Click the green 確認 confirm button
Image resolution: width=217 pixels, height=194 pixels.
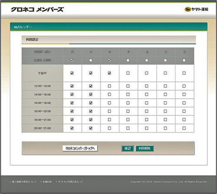click(128, 148)
